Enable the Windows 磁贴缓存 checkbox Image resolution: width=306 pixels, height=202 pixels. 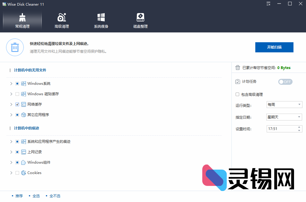point(17,94)
